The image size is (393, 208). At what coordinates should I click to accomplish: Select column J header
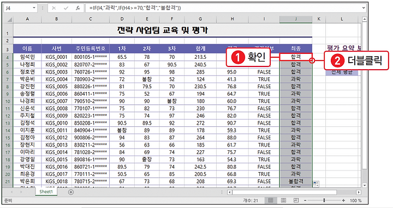point(296,19)
